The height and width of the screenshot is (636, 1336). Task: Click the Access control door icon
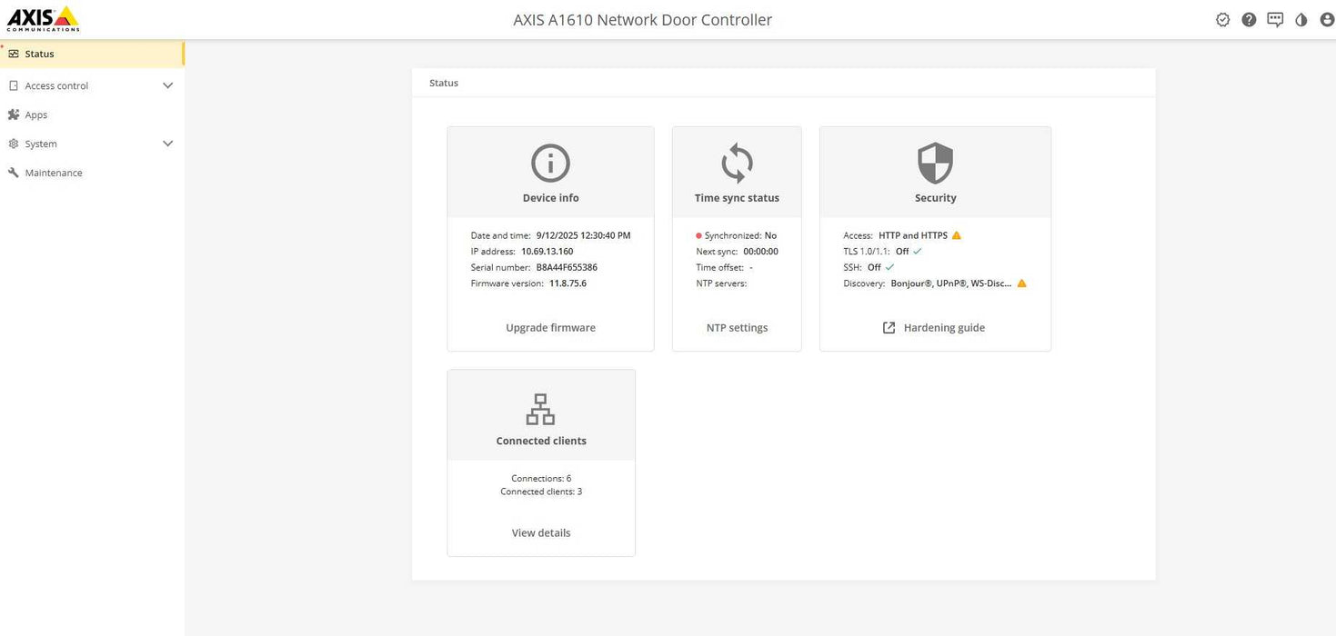coord(14,85)
